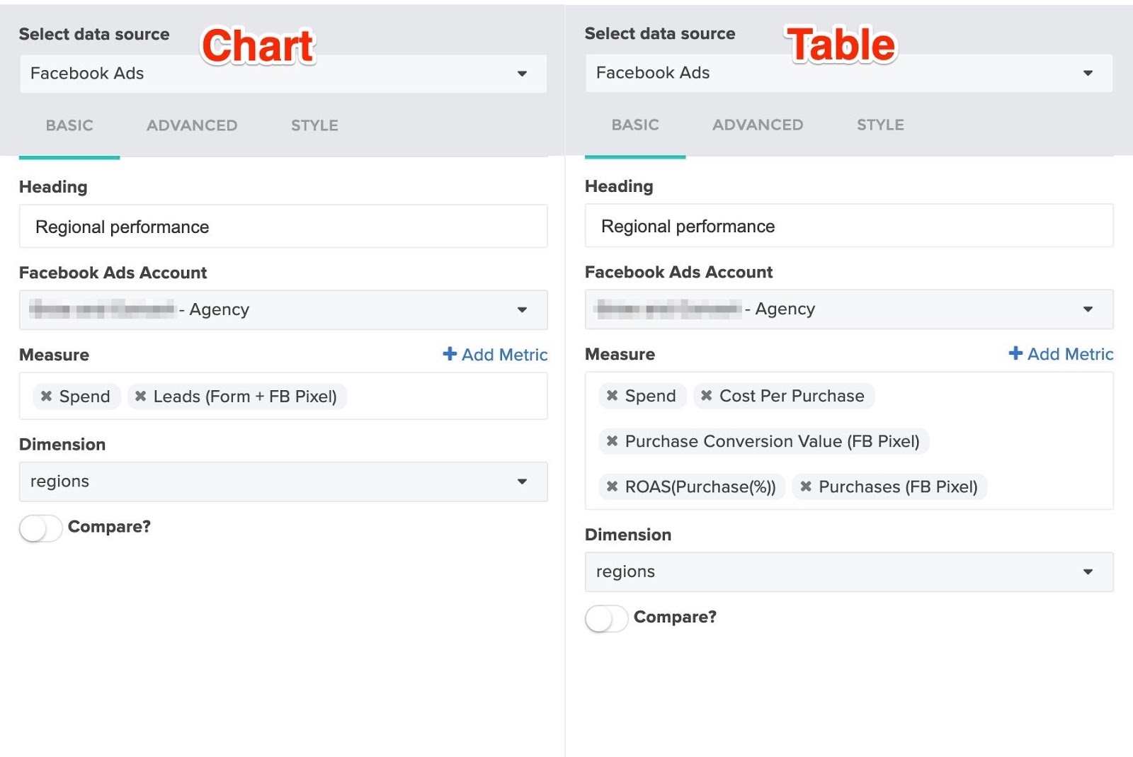Remove Cost Per Purchase metric
Viewport: 1133px width, 757px height.
(706, 395)
